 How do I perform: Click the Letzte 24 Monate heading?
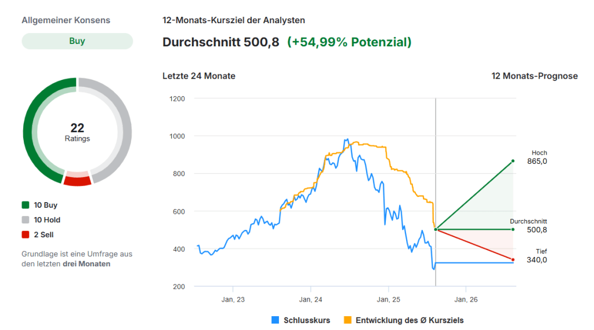point(199,76)
